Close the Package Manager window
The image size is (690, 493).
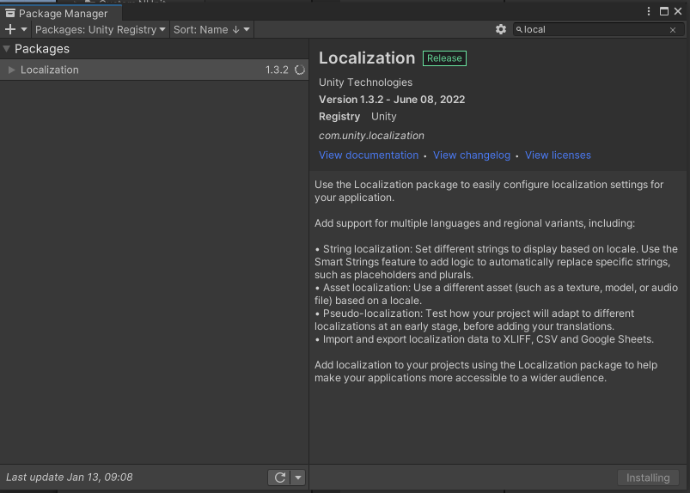point(678,11)
